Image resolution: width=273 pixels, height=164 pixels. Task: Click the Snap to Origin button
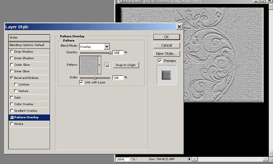(x=126, y=65)
